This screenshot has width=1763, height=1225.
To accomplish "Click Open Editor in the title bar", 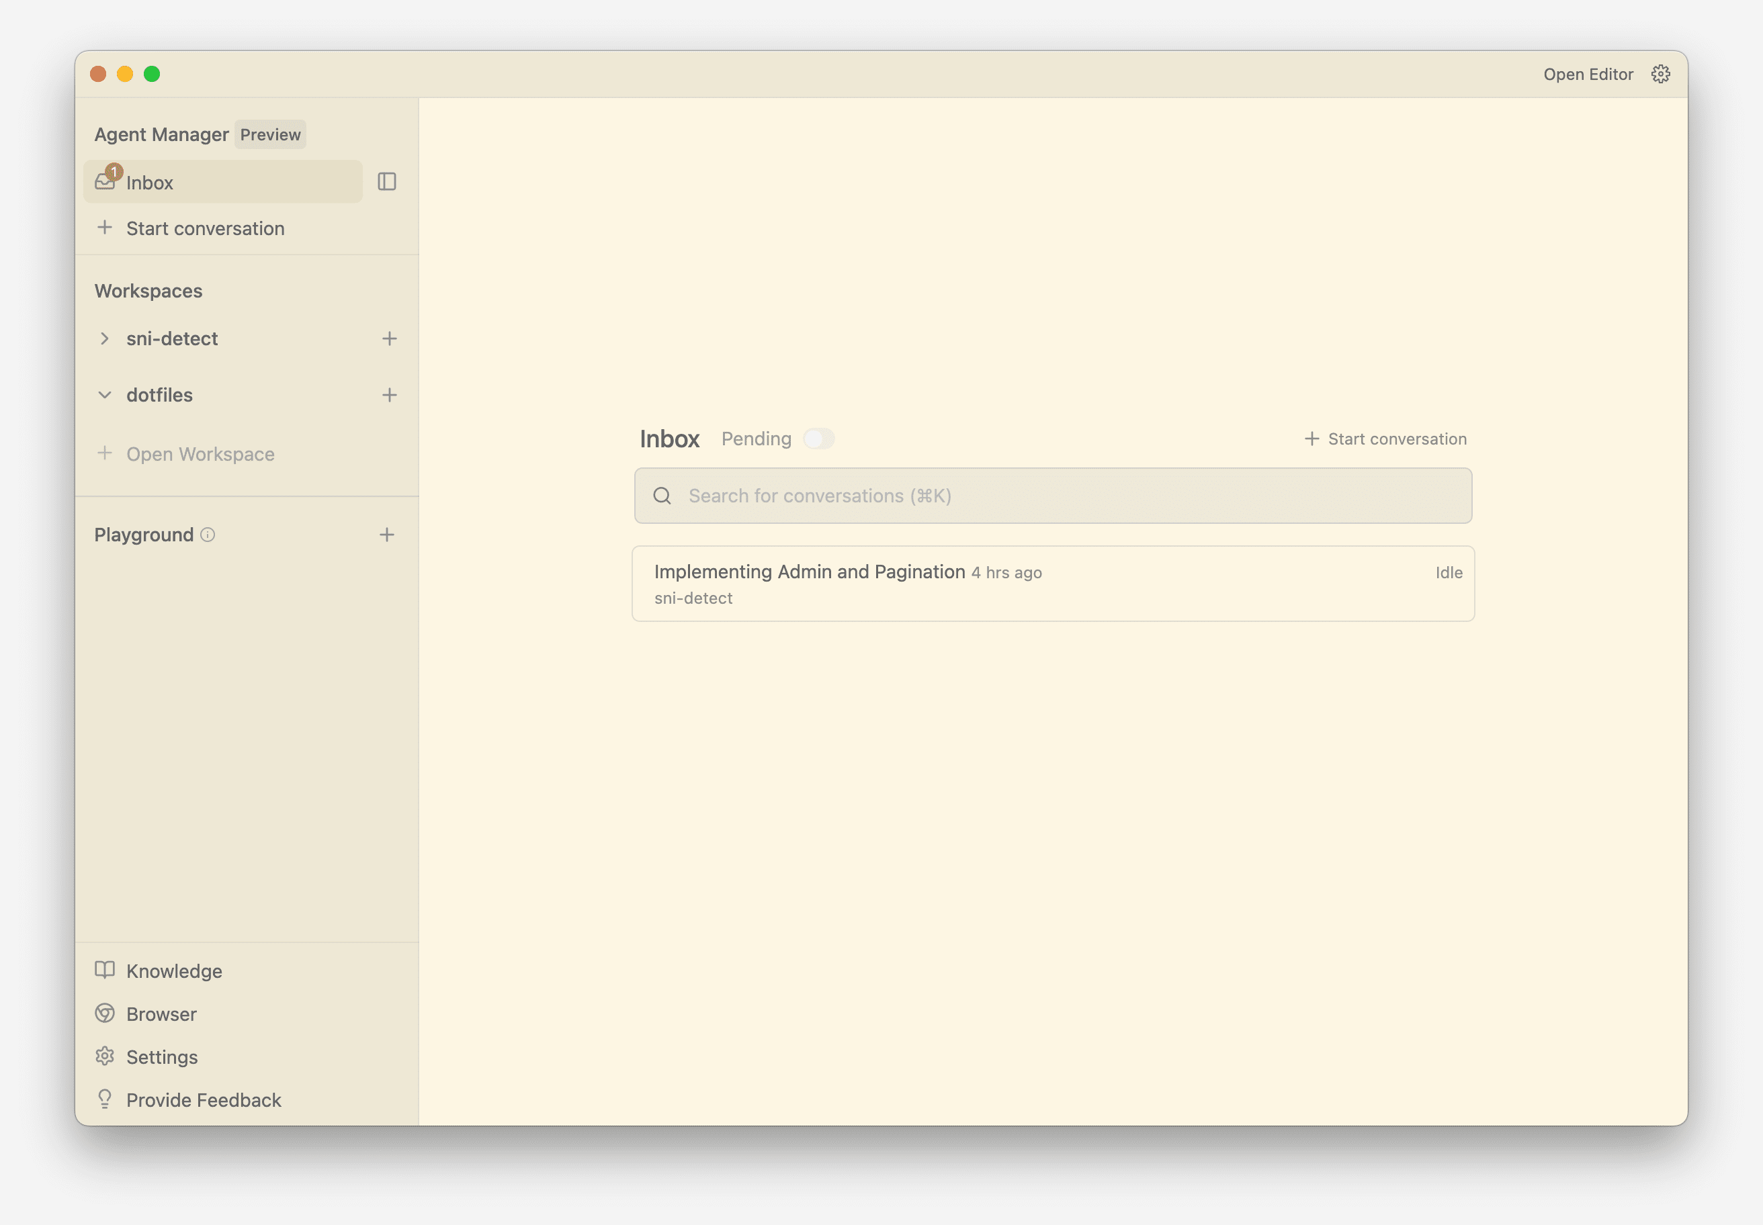I will coord(1588,74).
